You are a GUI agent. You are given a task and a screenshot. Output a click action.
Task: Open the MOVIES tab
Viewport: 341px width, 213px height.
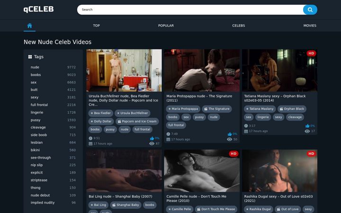[x=310, y=26]
